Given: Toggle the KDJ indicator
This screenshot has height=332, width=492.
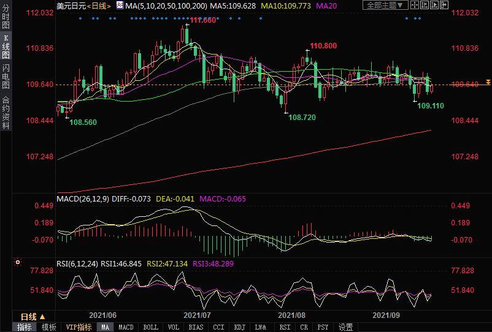Looking at the screenshot, I should click(x=240, y=327).
